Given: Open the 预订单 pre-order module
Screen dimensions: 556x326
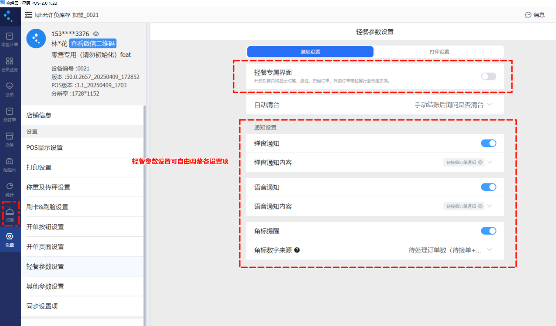Looking at the screenshot, I should (x=10, y=114).
